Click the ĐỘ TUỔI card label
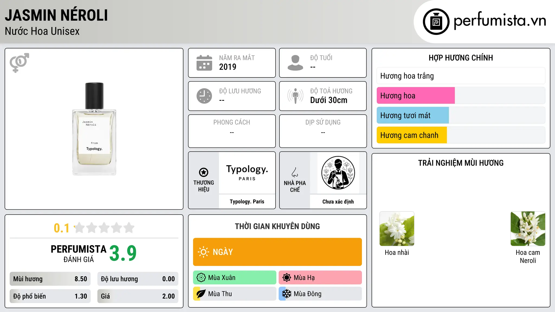 321,58
